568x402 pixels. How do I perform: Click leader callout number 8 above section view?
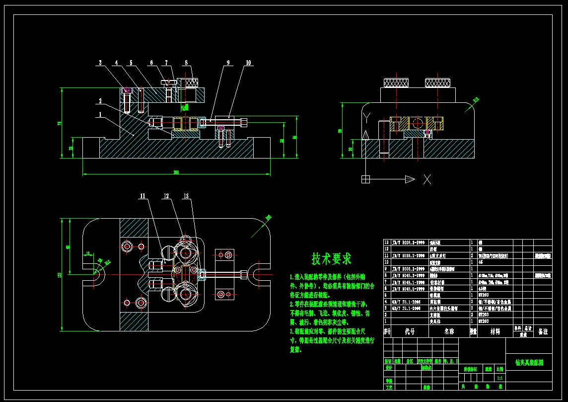coord(186,62)
